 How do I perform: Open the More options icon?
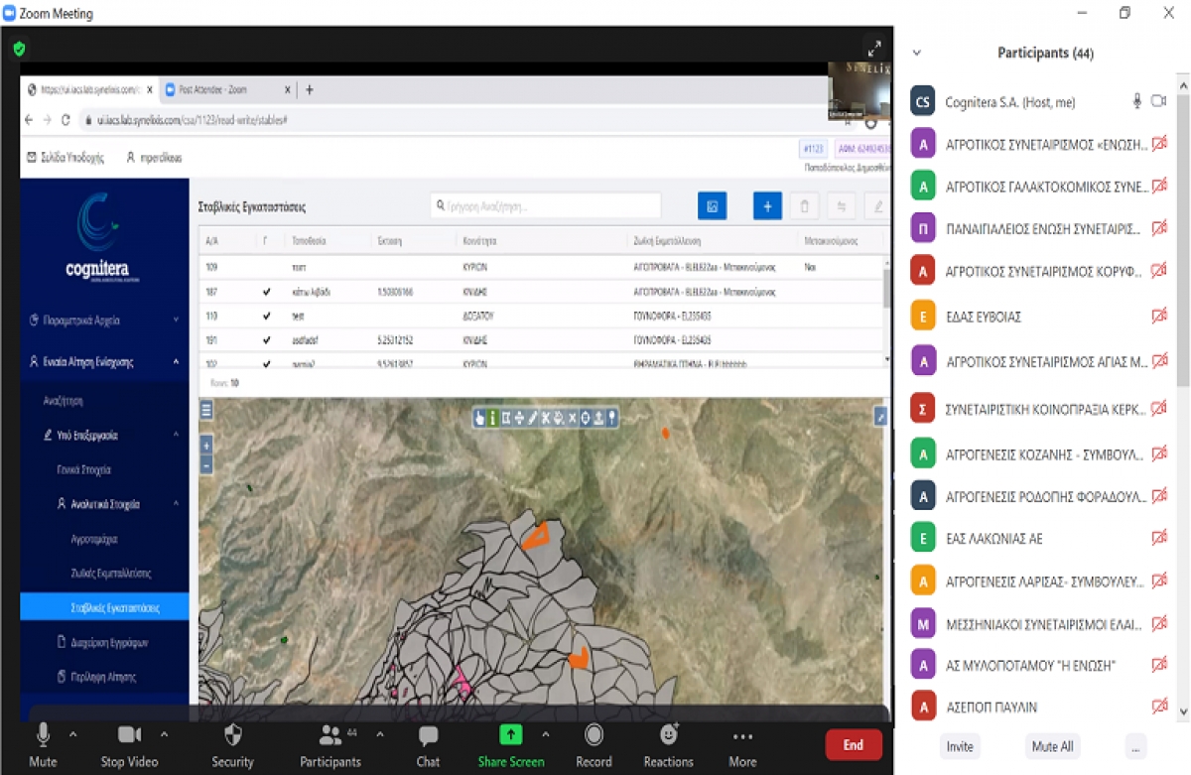[742, 736]
